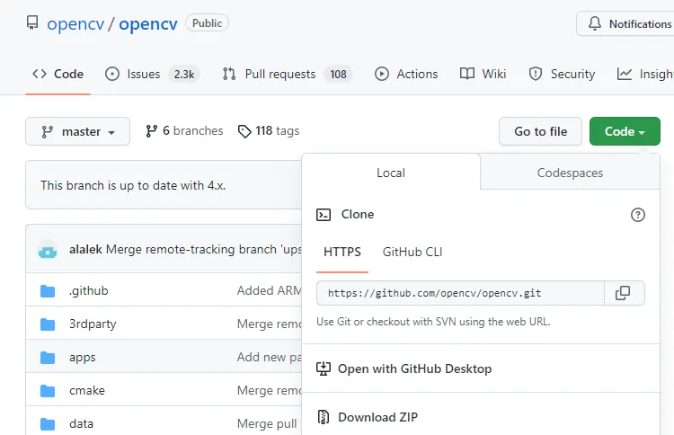Open the Pull requests tab
This screenshot has width=674, height=435.
click(x=279, y=74)
